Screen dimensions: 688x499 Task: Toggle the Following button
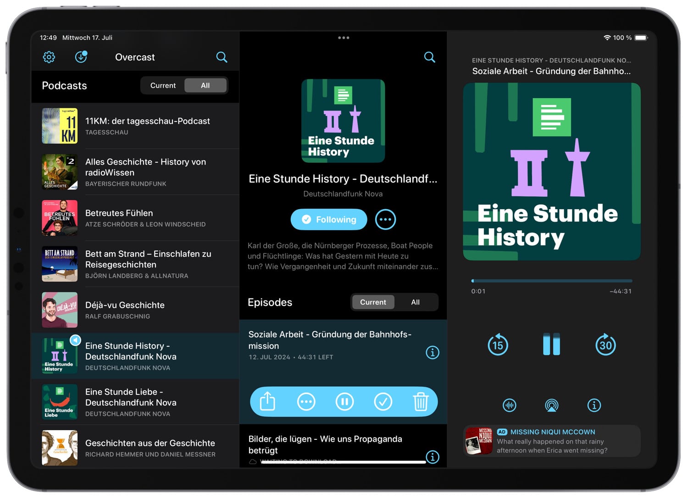click(329, 220)
